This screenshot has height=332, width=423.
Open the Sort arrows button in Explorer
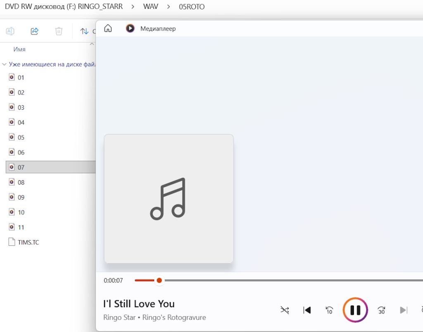pyautogui.click(x=84, y=31)
